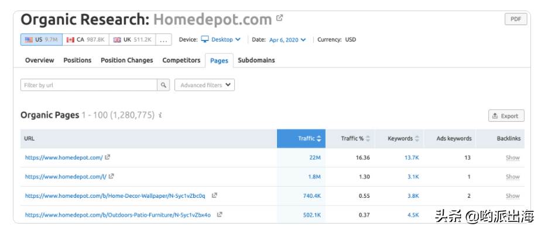This screenshot has width=541, height=230.
Task: Click the info icon beside Organic Pages
Action: (160, 115)
